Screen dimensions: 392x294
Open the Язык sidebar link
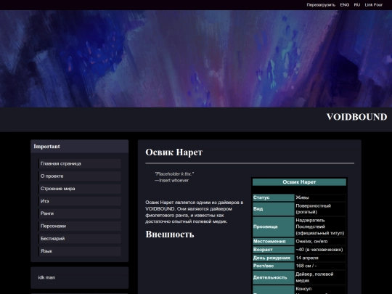click(80, 251)
